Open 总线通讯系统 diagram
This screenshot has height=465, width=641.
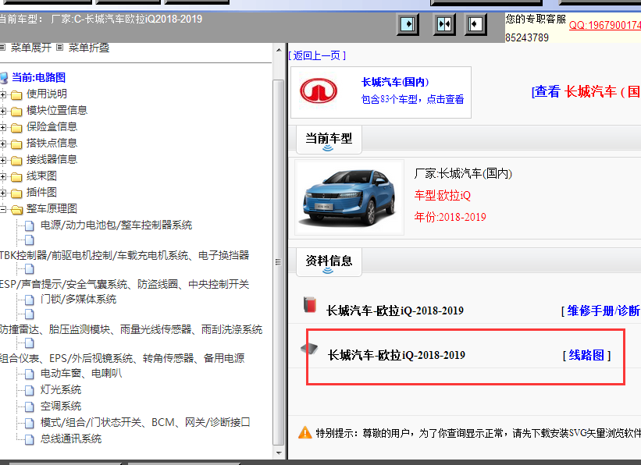point(71,438)
